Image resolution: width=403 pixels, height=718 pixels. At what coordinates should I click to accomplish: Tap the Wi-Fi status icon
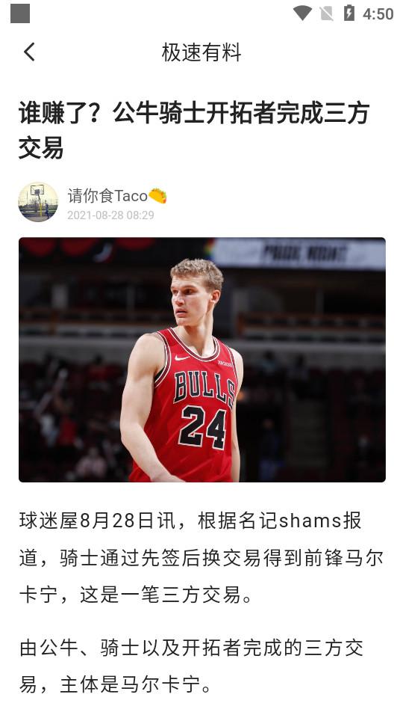coord(302,13)
